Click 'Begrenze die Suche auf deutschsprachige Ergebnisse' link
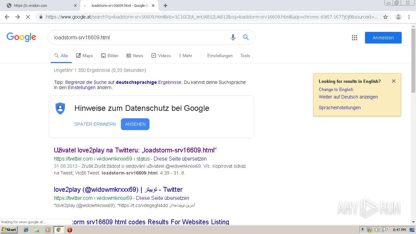The width and height of the screenshot is (416, 234). point(123,82)
